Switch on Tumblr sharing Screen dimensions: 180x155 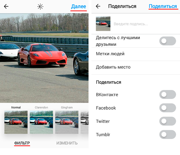coord(168,134)
